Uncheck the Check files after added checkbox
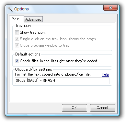The width and height of the screenshot is (126, 122). tap(17, 61)
